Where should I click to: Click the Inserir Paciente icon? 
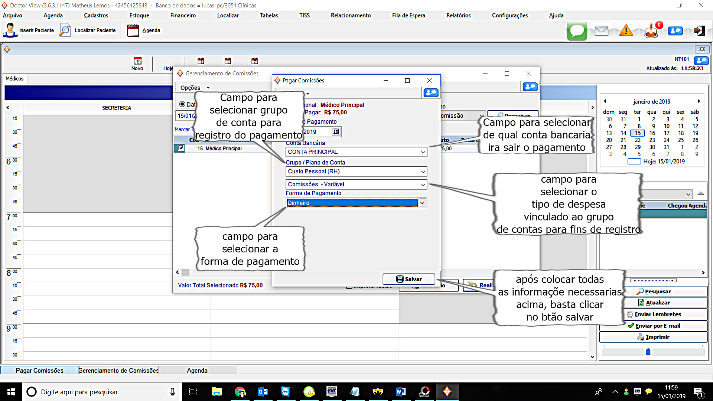pyautogui.click(x=10, y=30)
